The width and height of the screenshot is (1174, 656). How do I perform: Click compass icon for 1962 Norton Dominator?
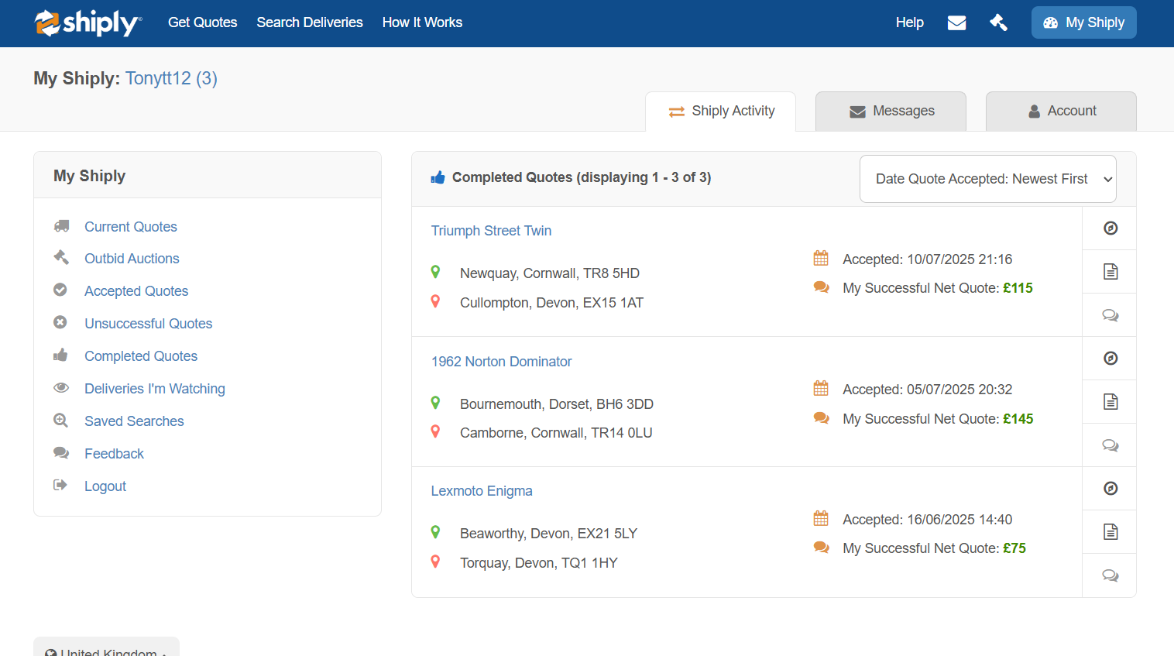click(1110, 358)
